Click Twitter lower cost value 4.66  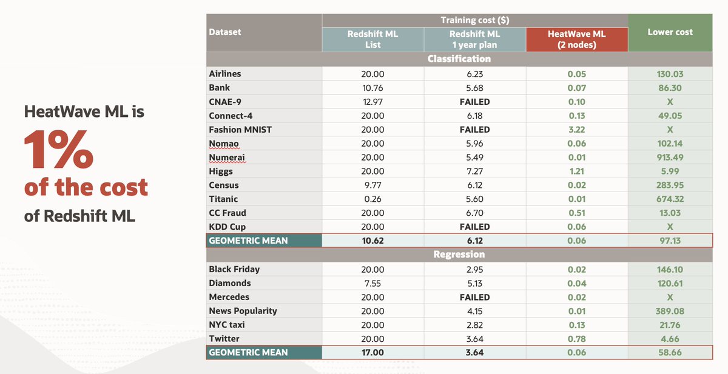[670, 339]
